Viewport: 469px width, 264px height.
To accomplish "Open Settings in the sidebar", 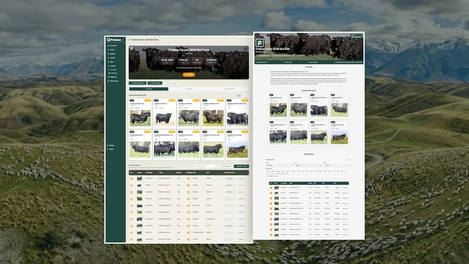I will [x=112, y=145].
